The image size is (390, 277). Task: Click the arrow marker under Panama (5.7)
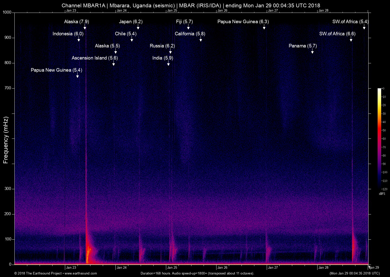point(312,51)
